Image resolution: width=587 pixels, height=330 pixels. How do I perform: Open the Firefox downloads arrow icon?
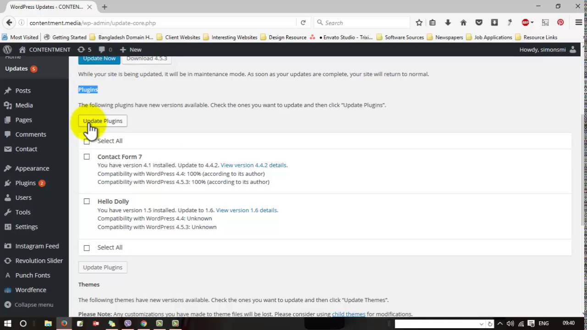[448, 22]
